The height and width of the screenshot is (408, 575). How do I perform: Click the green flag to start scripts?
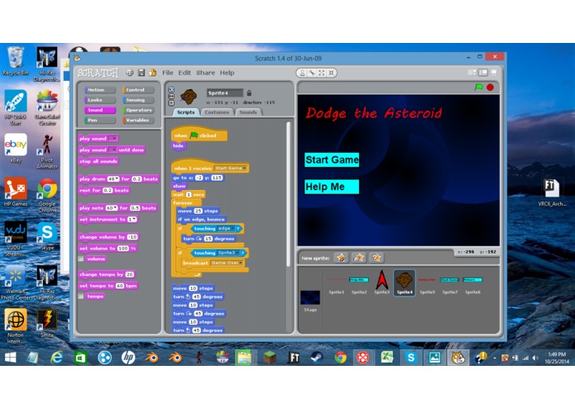point(478,87)
